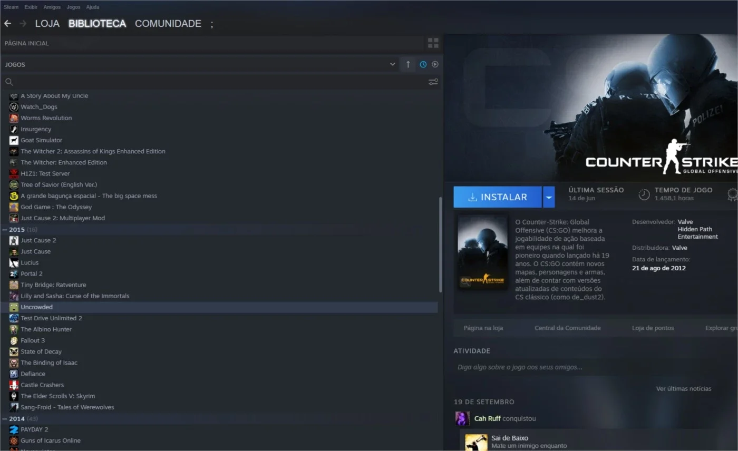Click the H1Z1: Test Server icon
738x451 pixels.
click(x=14, y=173)
